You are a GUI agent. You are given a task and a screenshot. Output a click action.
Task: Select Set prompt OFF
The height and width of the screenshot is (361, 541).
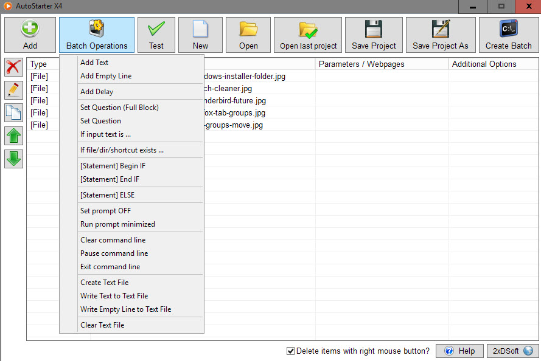131,211
